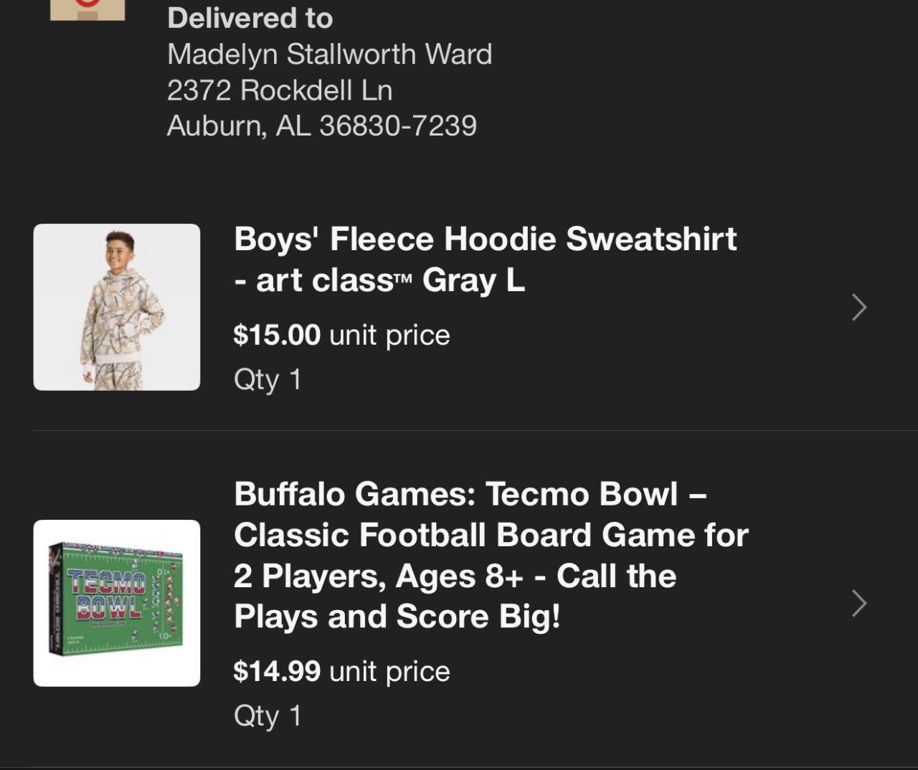Tap "unit price" label beside $14.99
Viewport: 918px width, 770px height.
coord(389,671)
